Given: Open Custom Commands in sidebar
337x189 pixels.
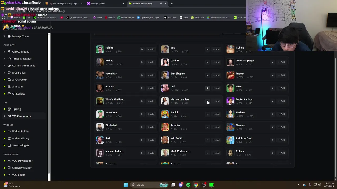Looking at the screenshot, I should pos(23,66).
